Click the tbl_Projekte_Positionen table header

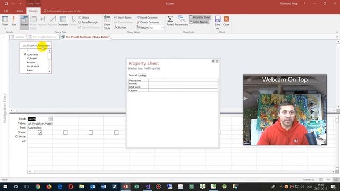coord(36,46)
